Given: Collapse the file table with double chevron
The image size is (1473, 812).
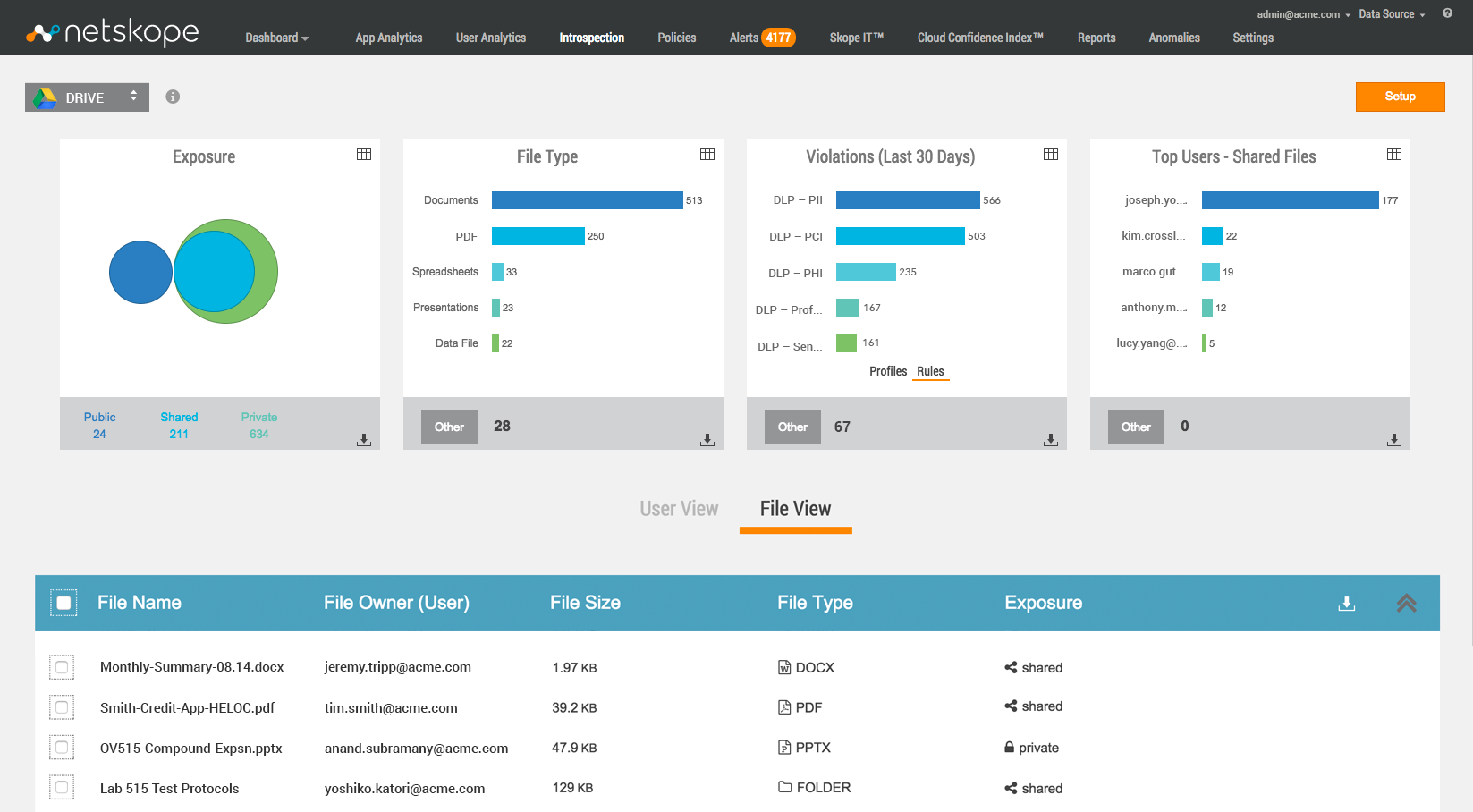Looking at the screenshot, I should tap(1406, 604).
